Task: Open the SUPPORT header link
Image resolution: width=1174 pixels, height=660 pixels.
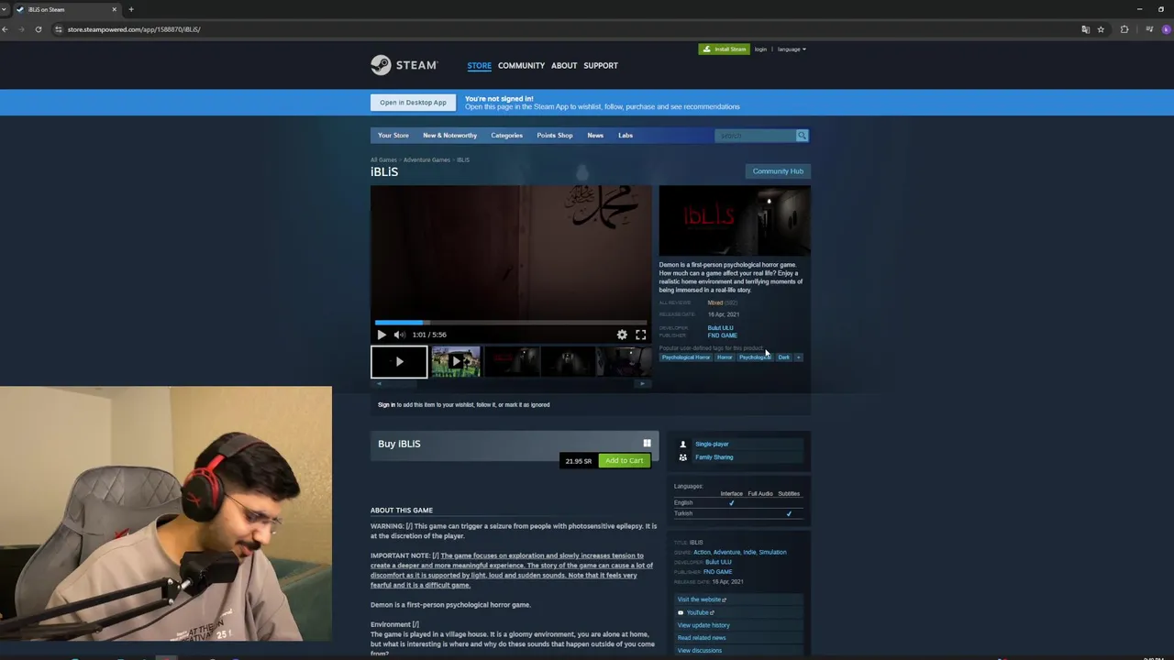Action: coord(601,66)
